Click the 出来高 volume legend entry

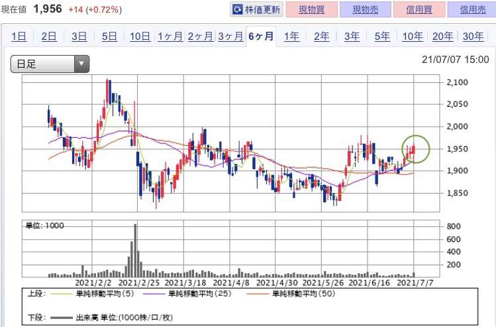coord(112,318)
